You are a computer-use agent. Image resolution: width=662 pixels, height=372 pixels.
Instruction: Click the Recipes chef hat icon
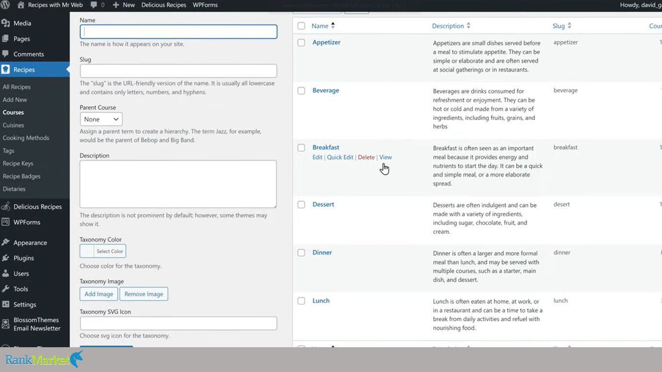pyautogui.click(x=5, y=69)
